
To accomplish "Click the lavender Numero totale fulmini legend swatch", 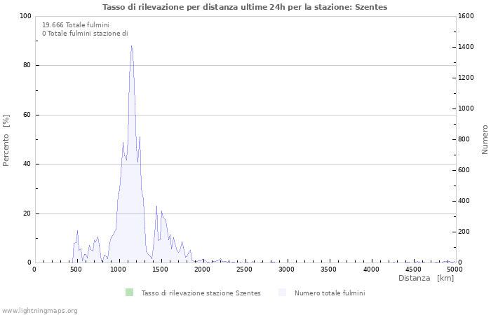I will click(282, 293).
